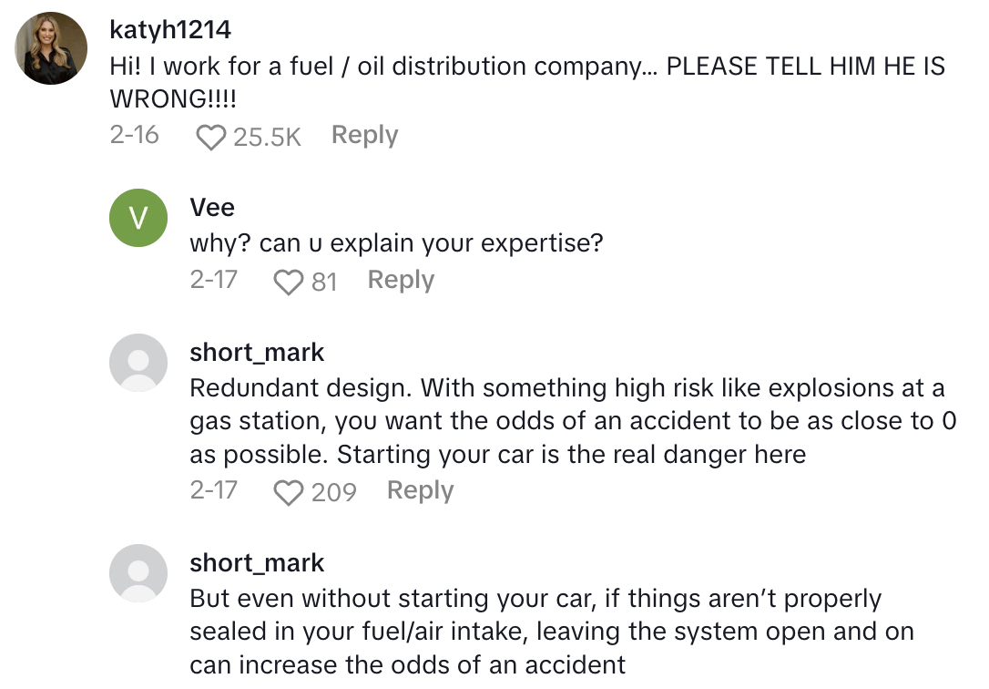Screen dimensions: 989x689
Task: Open short_mark's avatar on the second comment
Action: click(x=138, y=573)
